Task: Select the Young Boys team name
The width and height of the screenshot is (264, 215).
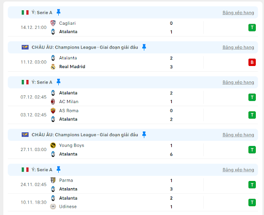Action: pos(72,145)
